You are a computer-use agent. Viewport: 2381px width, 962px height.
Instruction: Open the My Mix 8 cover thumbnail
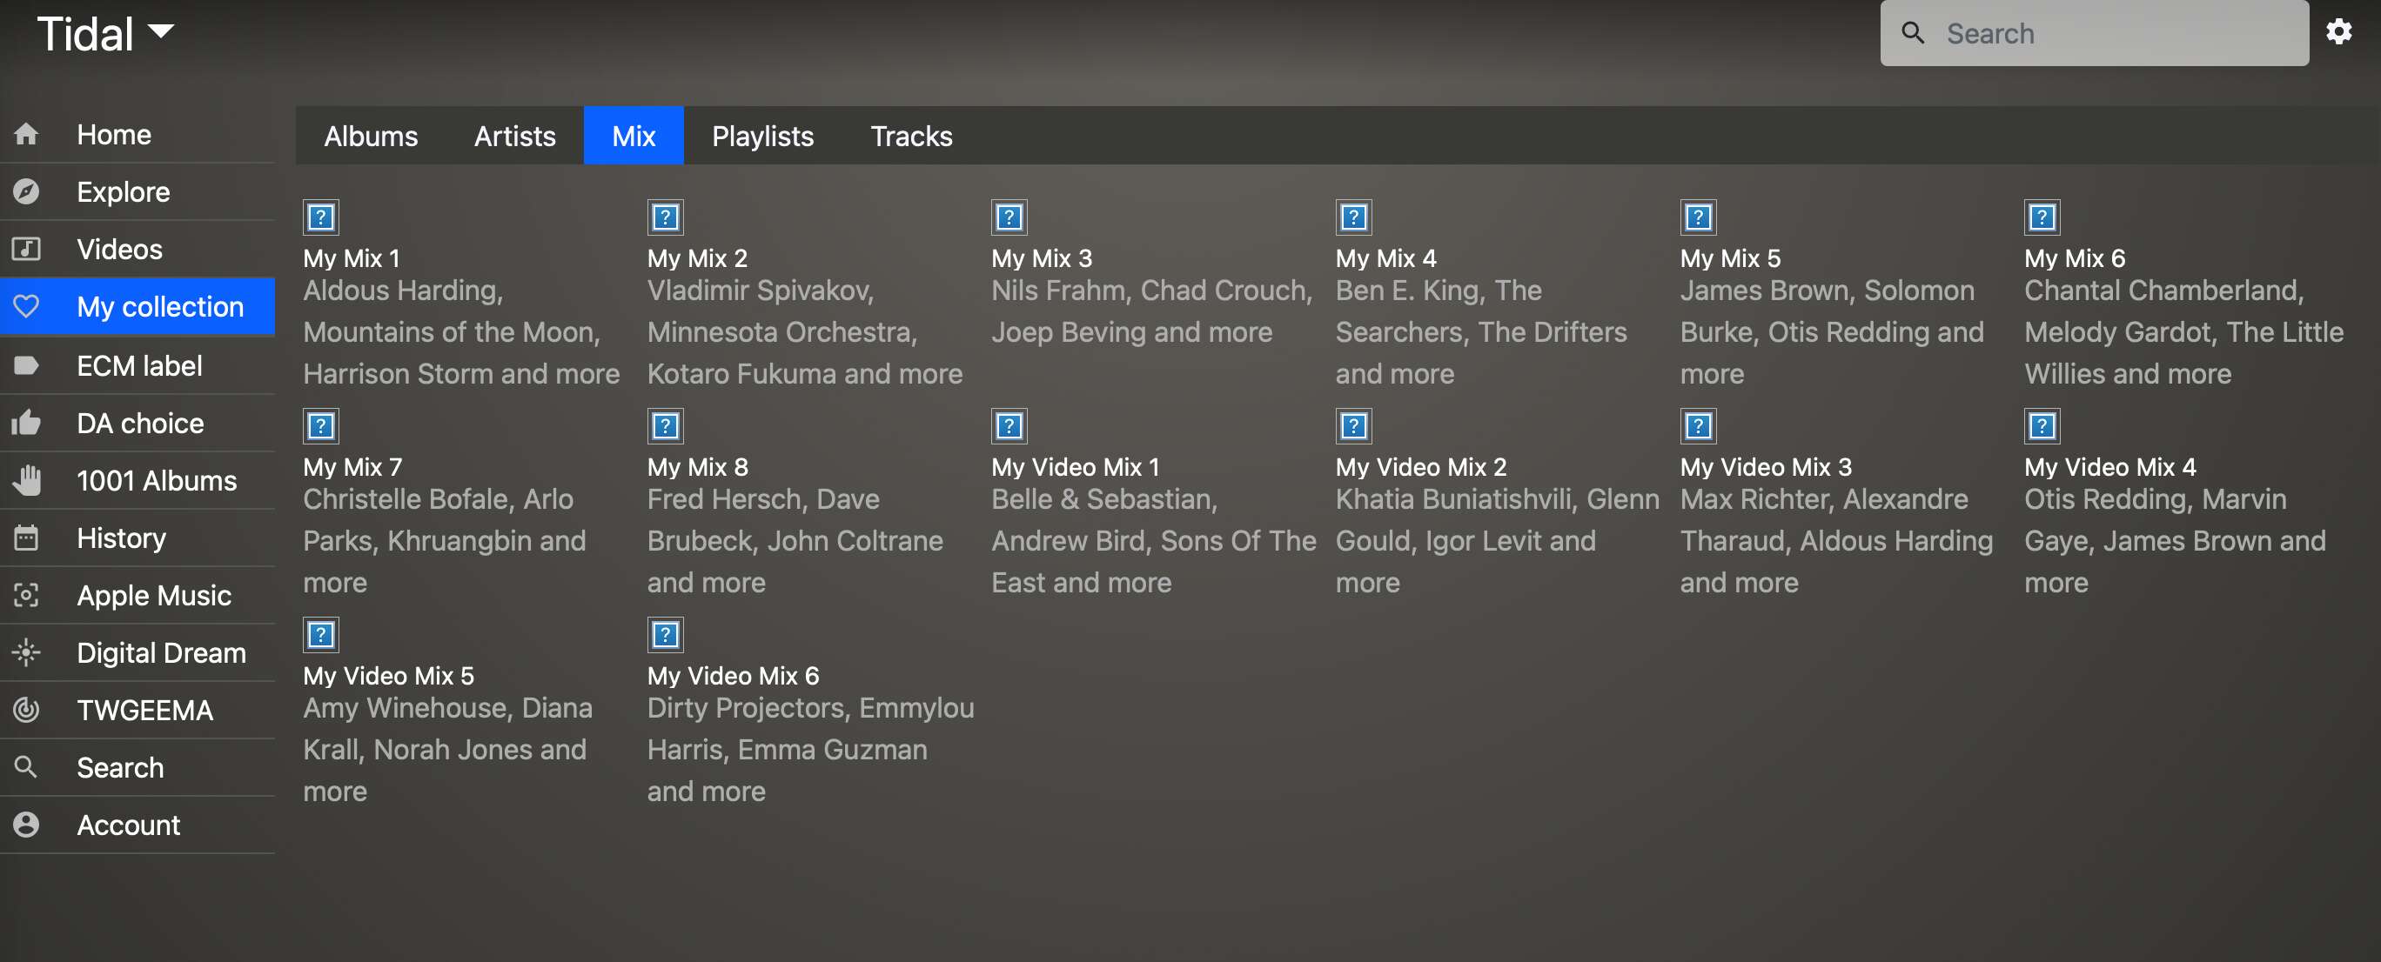coord(666,426)
